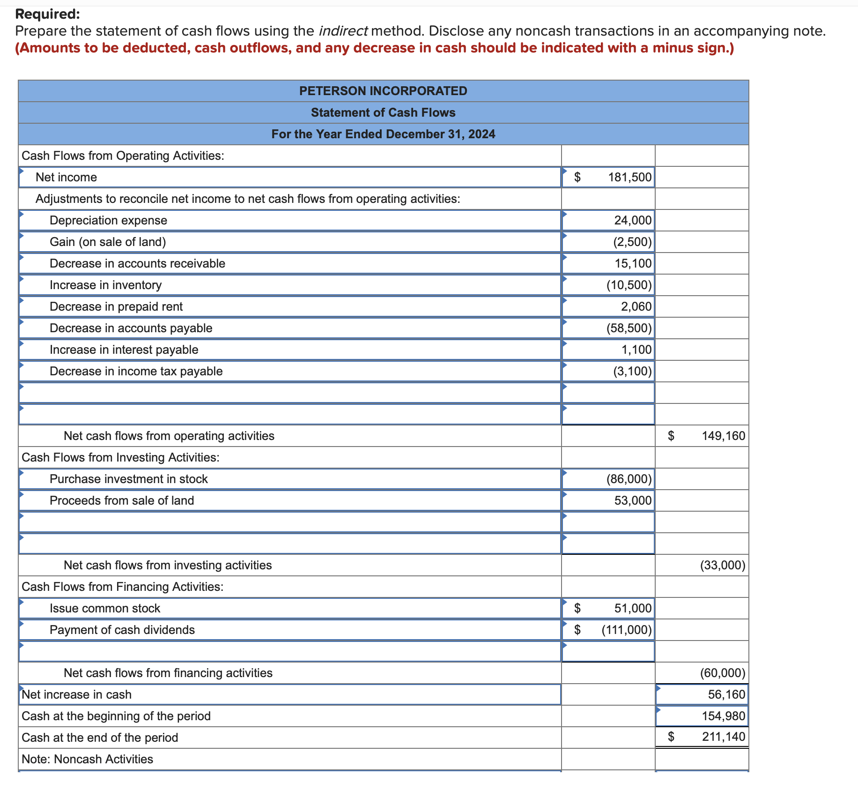Viewport: 858px width, 790px height.
Task: Select Decrease in prepaid rent label cell
Action: (x=290, y=306)
